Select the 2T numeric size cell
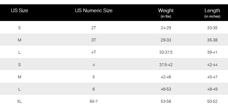Screen dimensions: 228x107 click(94, 28)
